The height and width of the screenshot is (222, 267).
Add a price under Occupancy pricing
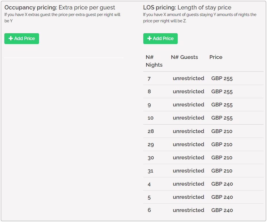coord(22,39)
